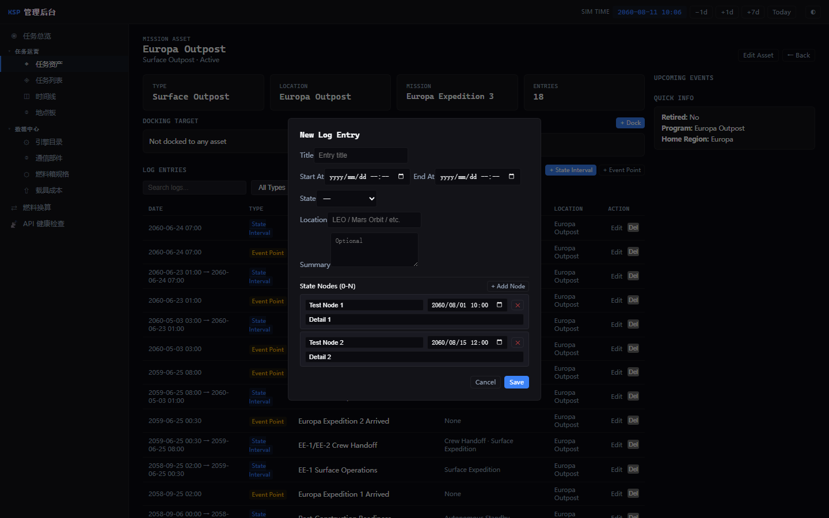
Task: Open calendar picker for Test Node 2
Action: [x=499, y=342]
